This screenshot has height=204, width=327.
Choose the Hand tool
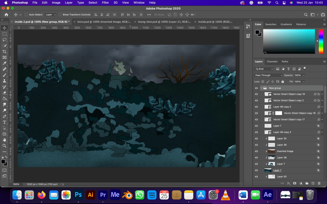(x=5, y=140)
